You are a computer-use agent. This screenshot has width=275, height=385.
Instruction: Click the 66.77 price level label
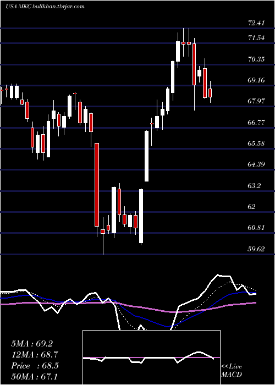pyautogui.click(x=257, y=122)
